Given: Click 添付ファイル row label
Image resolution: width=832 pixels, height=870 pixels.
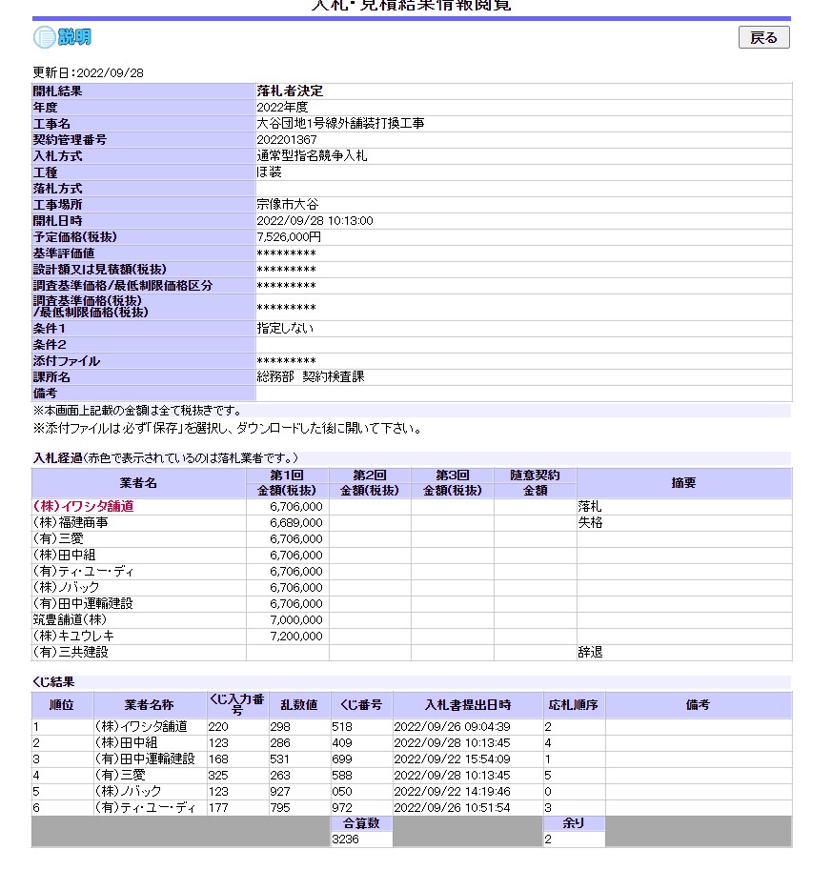Looking at the screenshot, I should point(67,360).
